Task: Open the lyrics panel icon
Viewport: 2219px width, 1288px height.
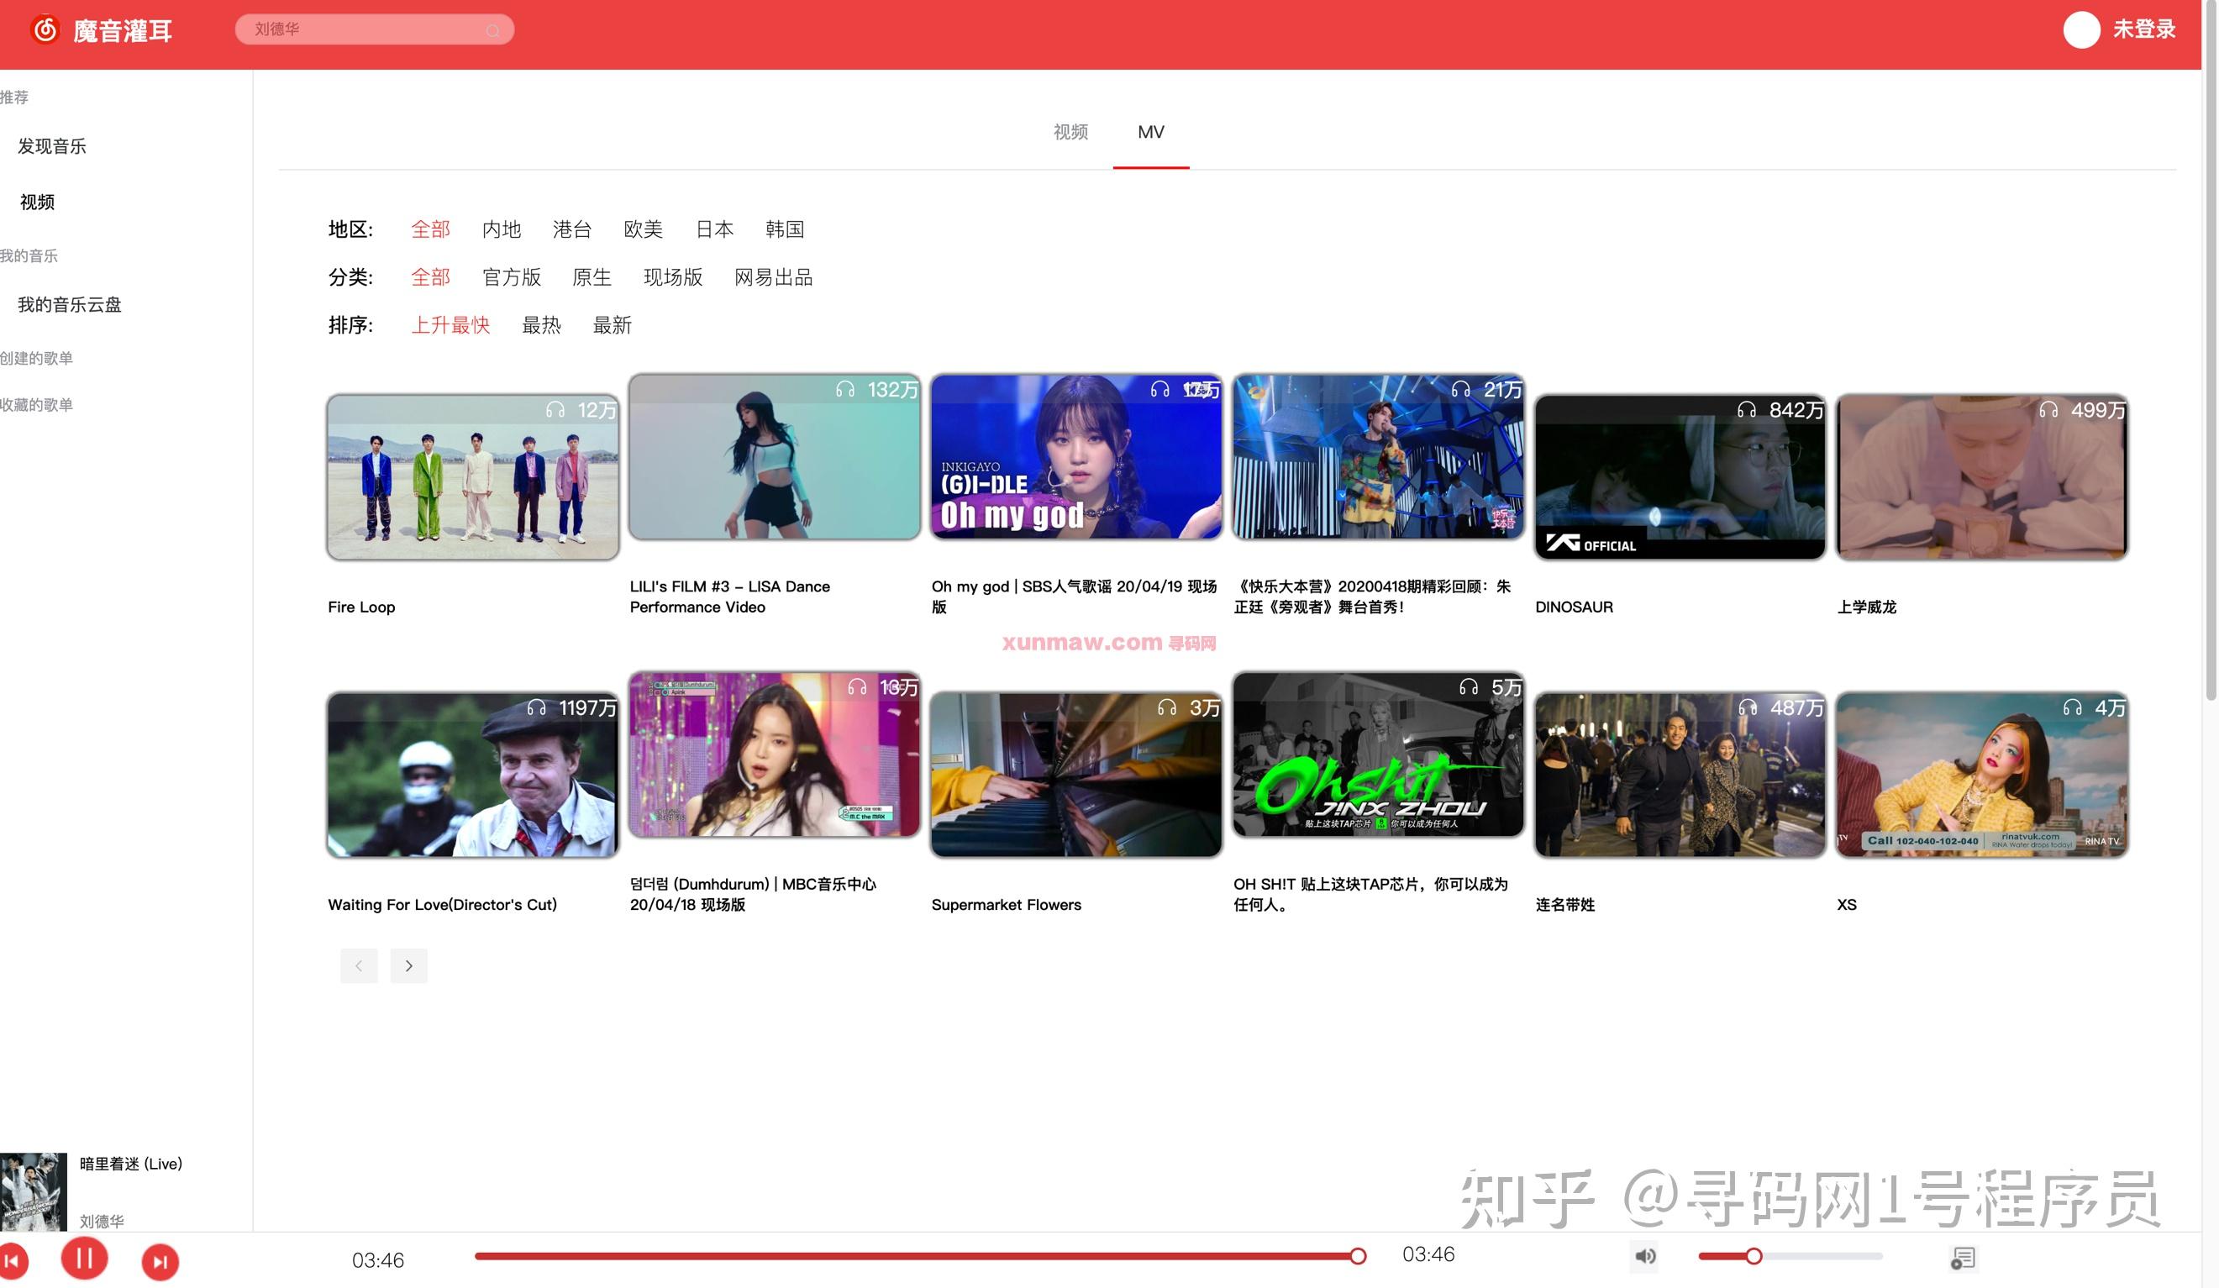Action: coord(1964,1258)
